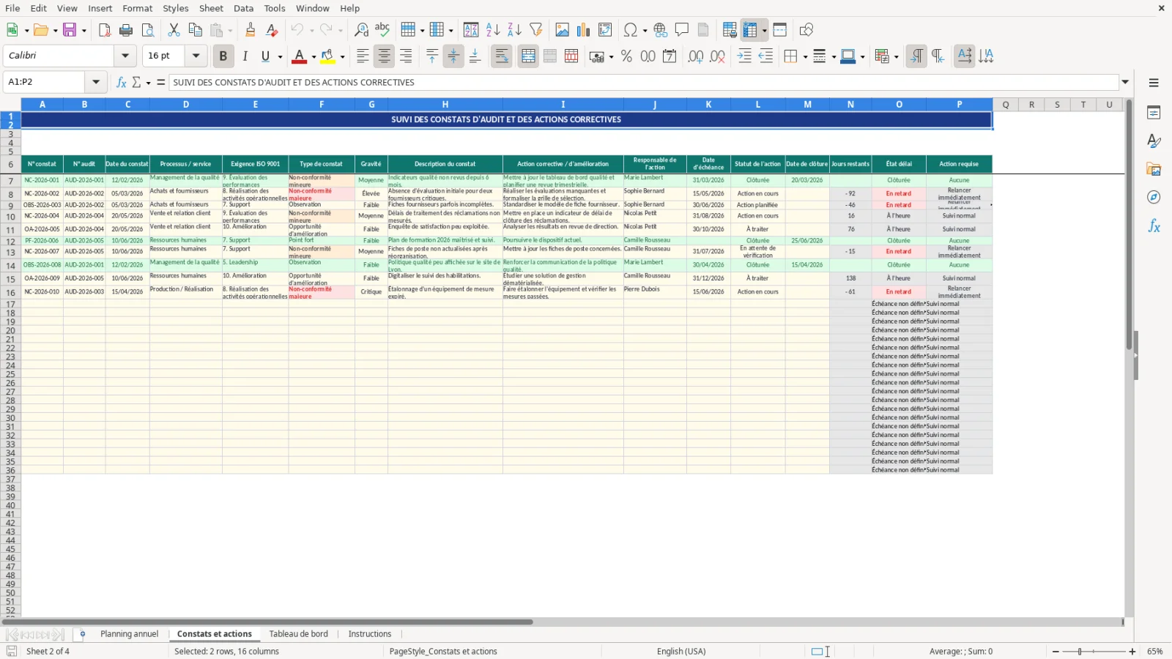Export directly as PDF

pos(105,30)
